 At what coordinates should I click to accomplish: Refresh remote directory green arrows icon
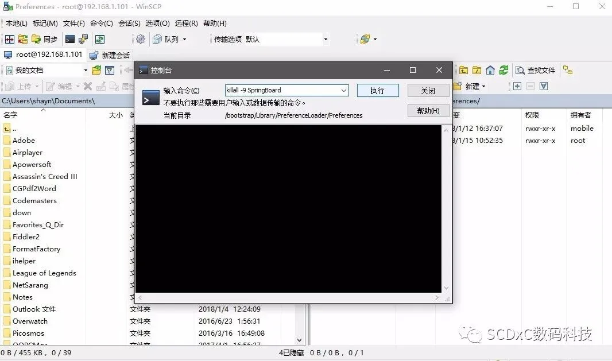point(503,70)
